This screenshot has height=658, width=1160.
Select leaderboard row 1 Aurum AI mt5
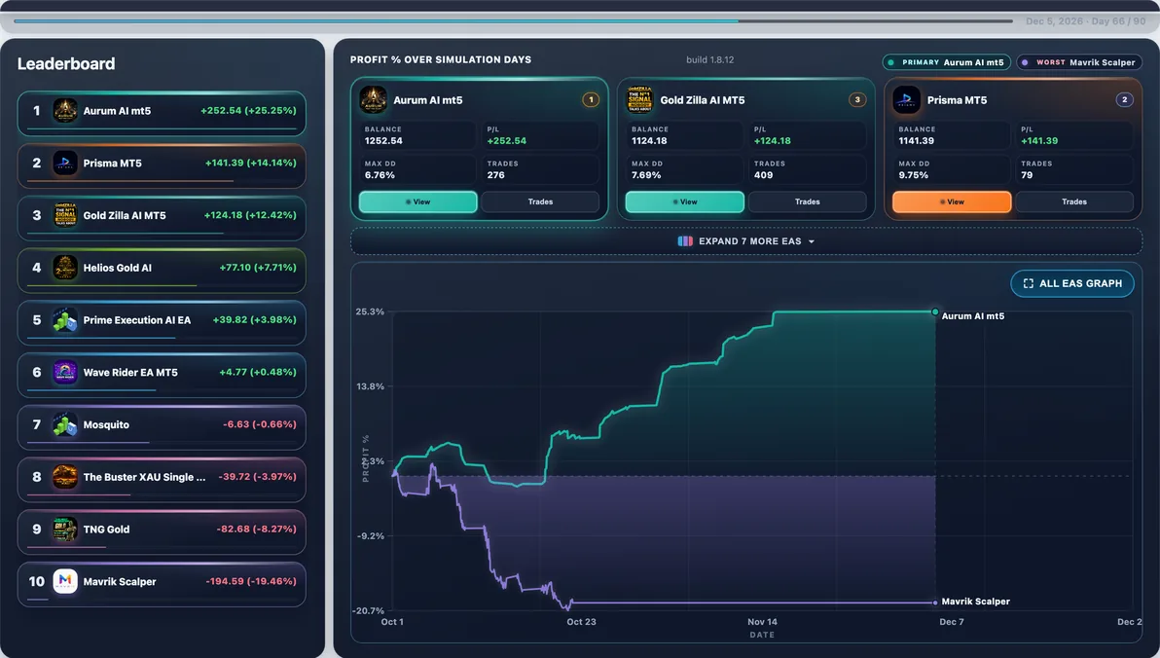[162, 113]
